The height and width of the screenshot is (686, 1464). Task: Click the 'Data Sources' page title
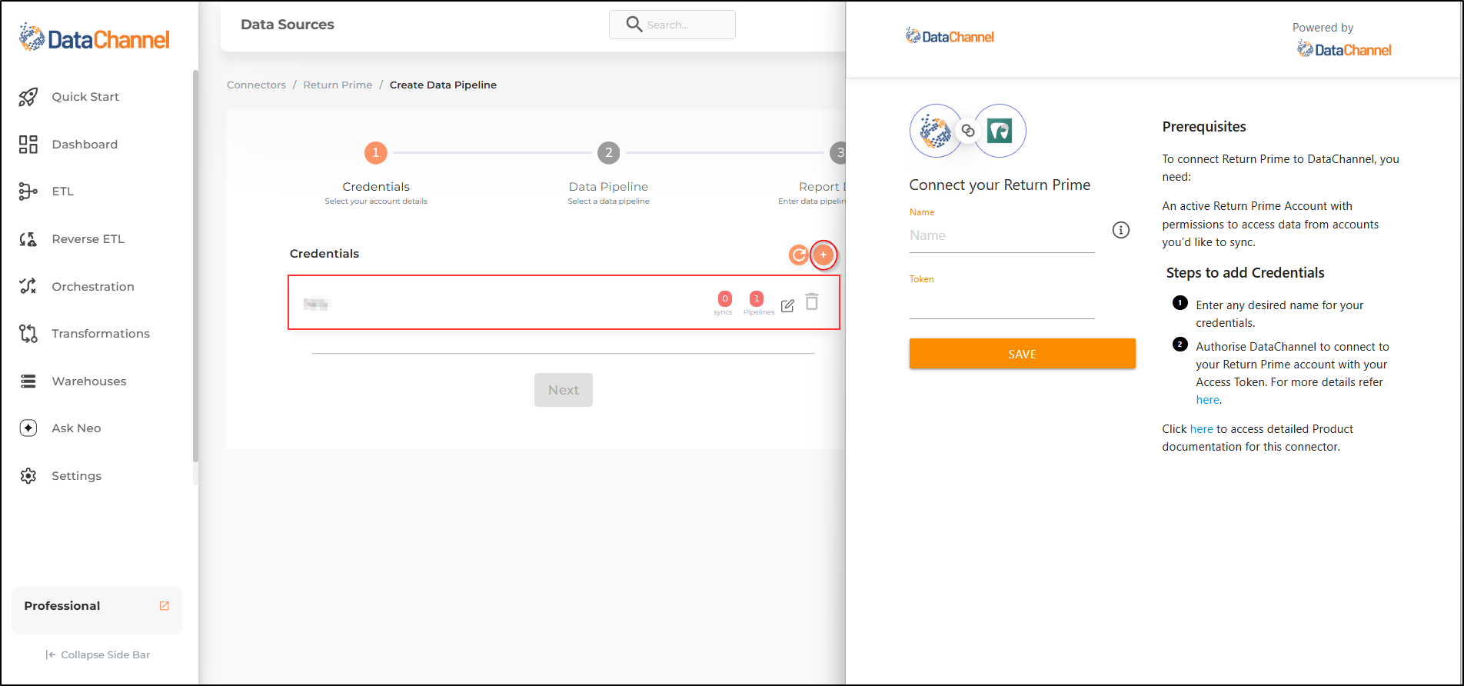[288, 25]
